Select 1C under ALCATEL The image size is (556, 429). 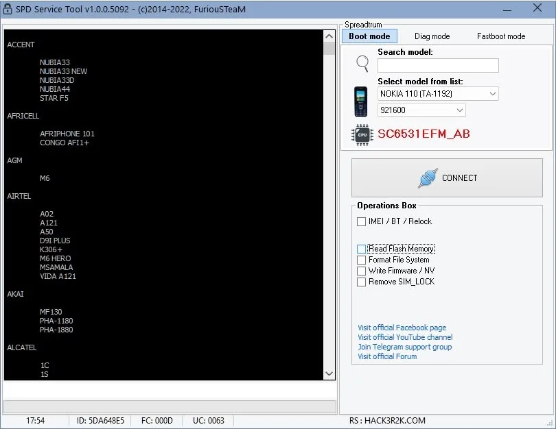(x=45, y=365)
